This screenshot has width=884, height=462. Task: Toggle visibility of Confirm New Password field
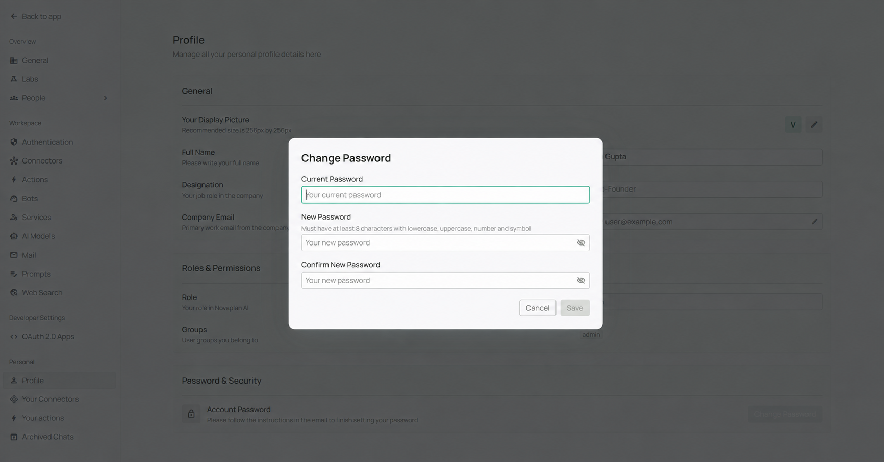pyautogui.click(x=581, y=281)
